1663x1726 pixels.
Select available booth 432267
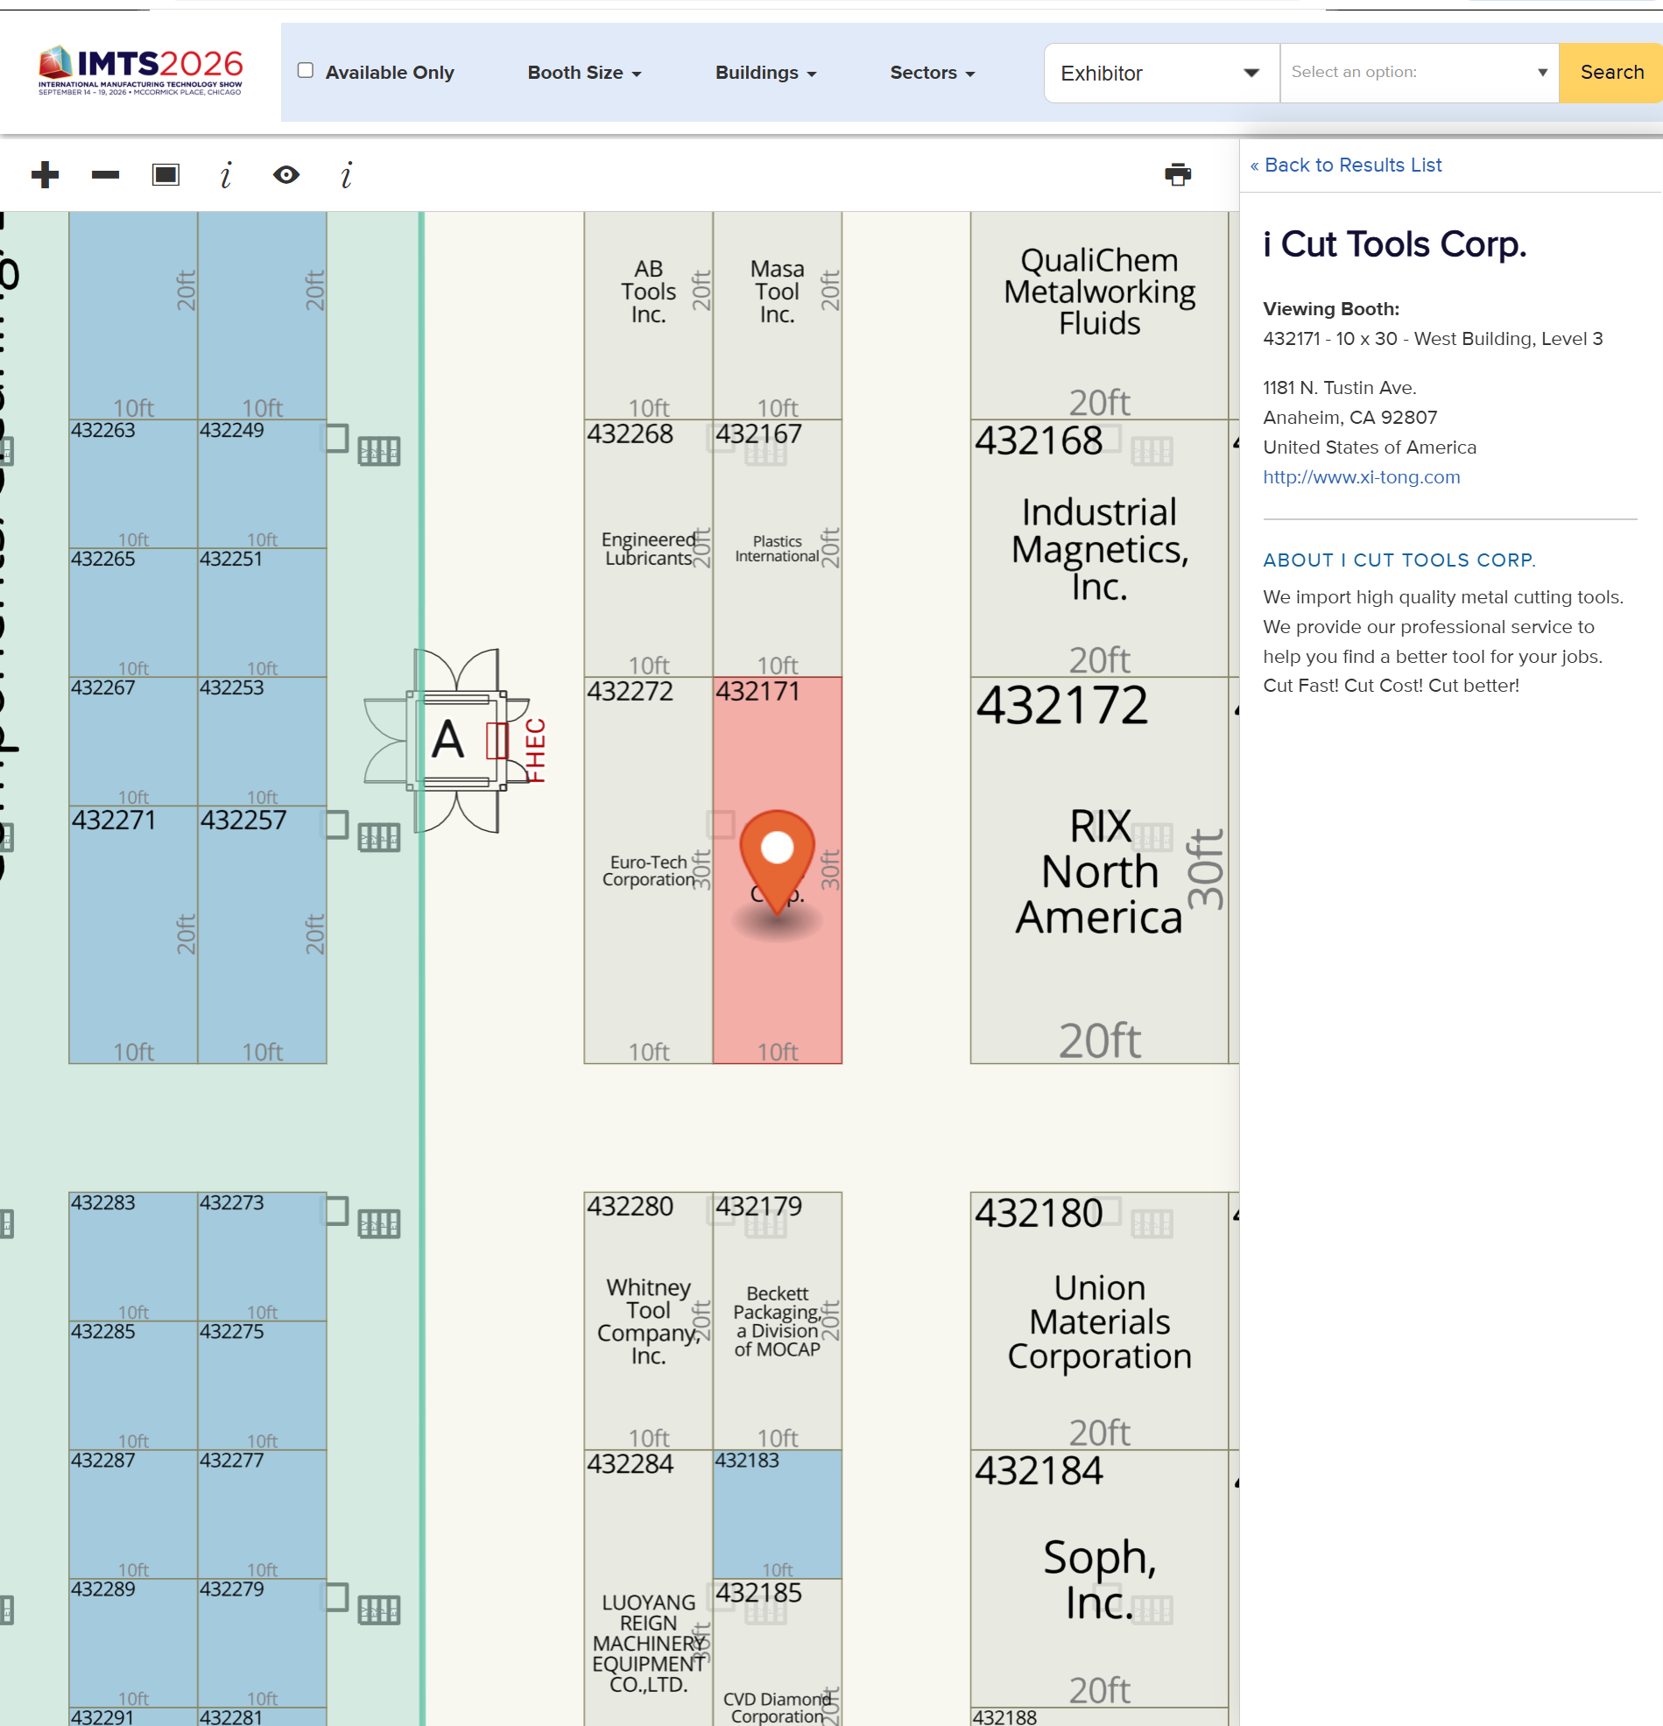coord(133,742)
